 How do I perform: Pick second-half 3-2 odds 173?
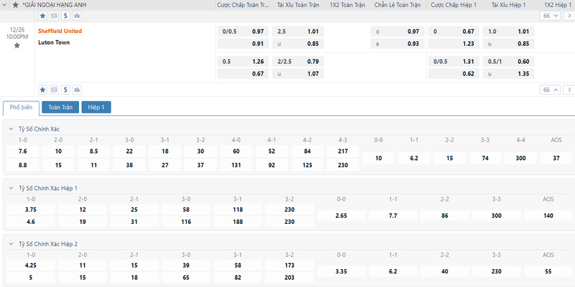click(290, 265)
